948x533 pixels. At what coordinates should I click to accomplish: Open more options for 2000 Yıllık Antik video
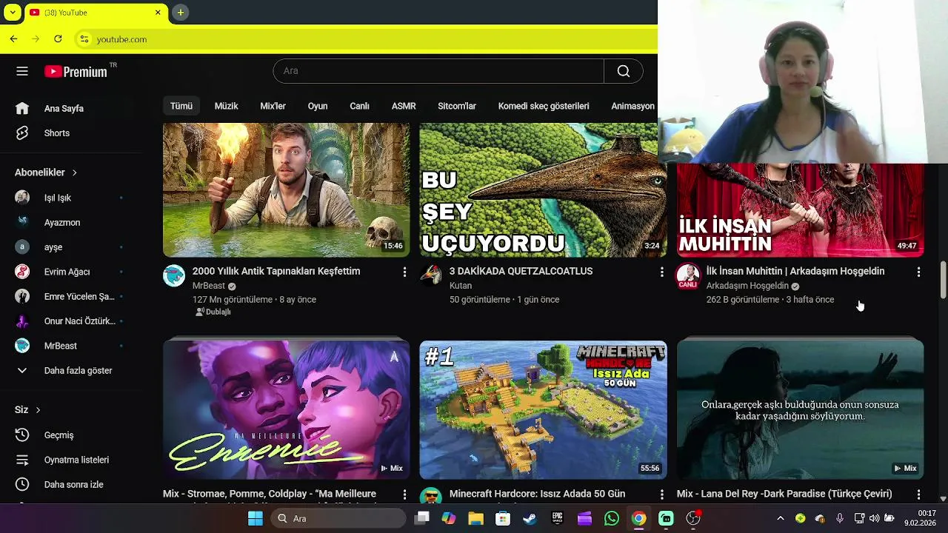pyautogui.click(x=404, y=272)
